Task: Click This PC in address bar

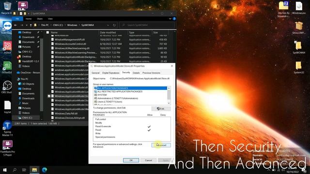Action: point(45,25)
